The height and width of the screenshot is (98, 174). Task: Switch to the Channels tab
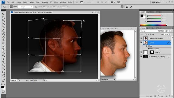point(151,28)
